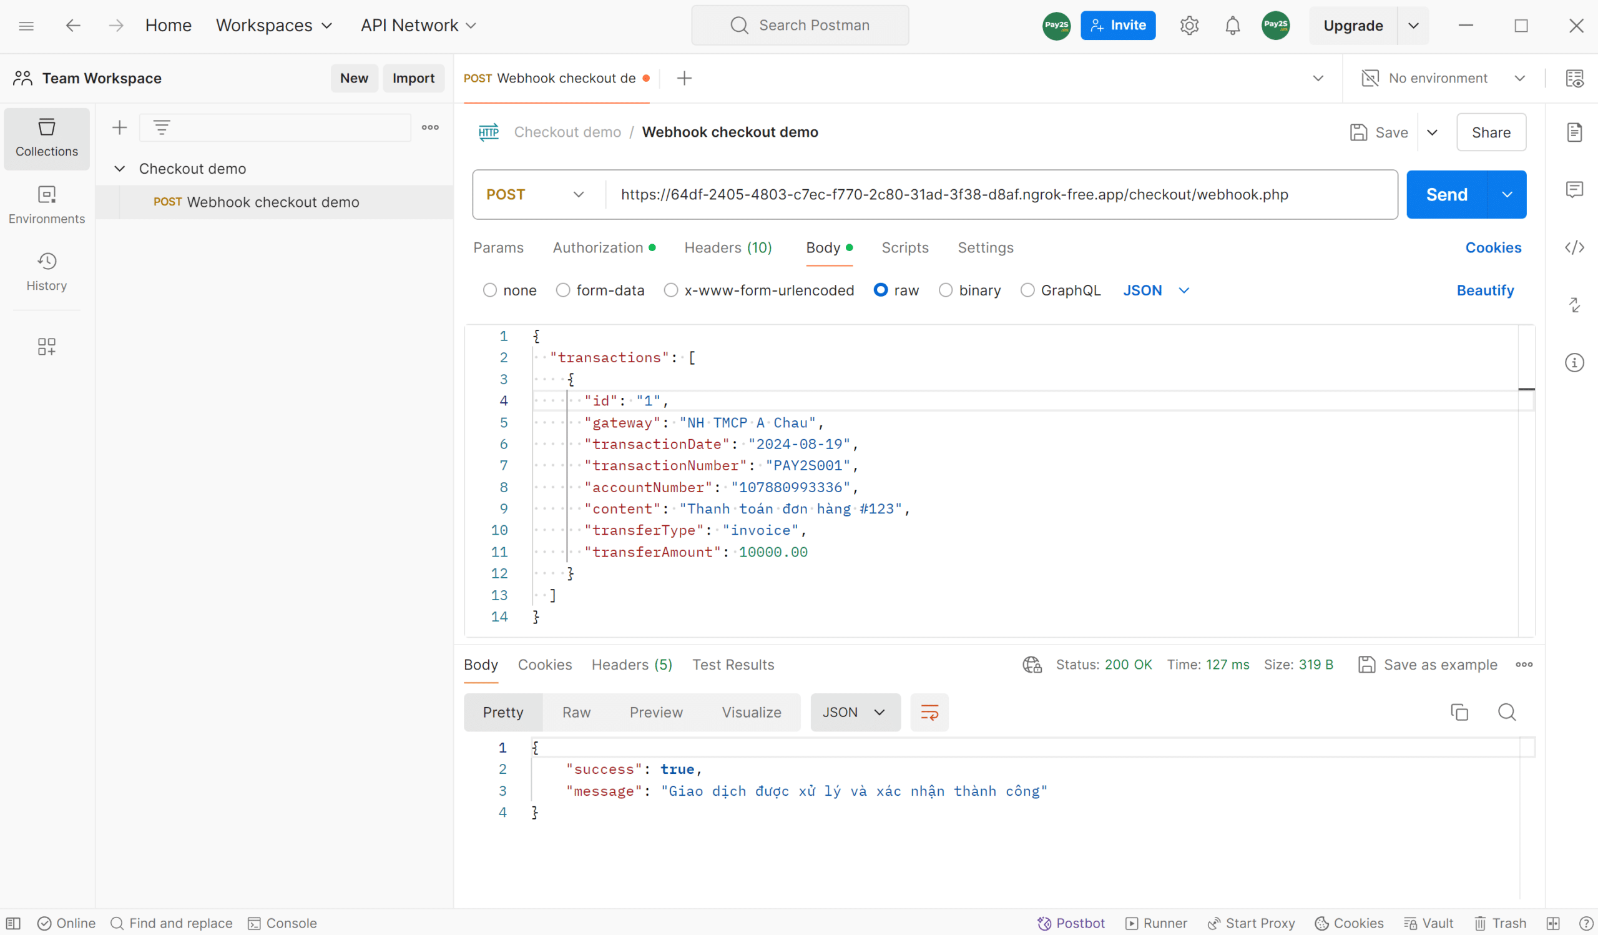The width and height of the screenshot is (1598, 935).
Task: Switch to the Settings tab
Action: click(x=986, y=247)
